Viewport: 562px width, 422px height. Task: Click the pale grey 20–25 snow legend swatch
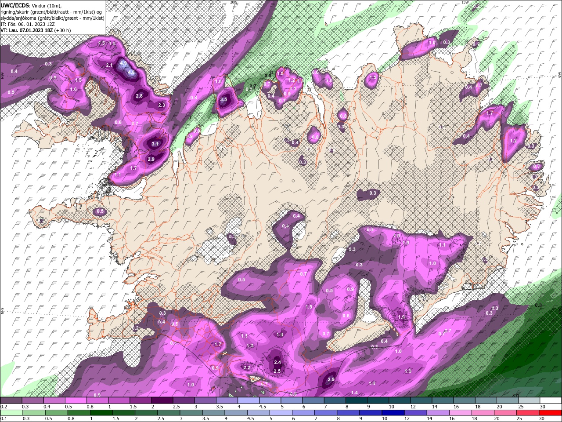pyautogui.click(x=529, y=400)
